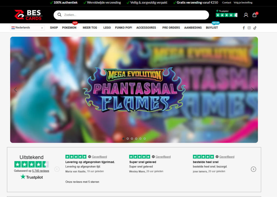277x197 pixels.
Task: Select the fourth carousel dot
Action: 136,138
